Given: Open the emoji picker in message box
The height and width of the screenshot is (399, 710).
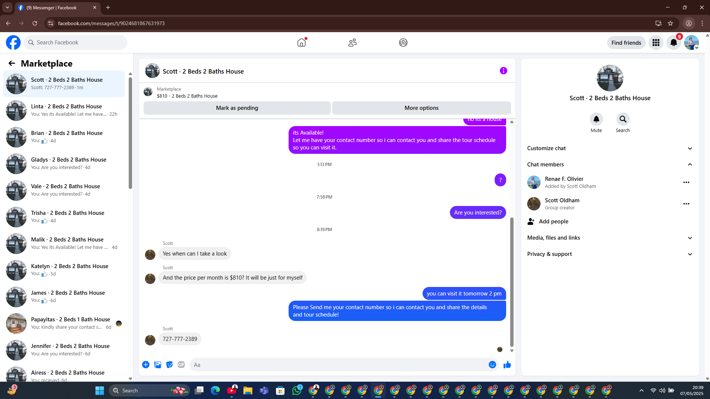Looking at the screenshot, I should [x=492, y=365].
